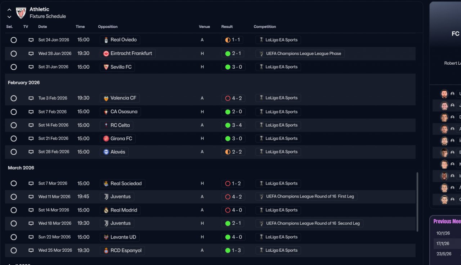
Task: Click the TV icon for Real Oviedo fixture
Action: click(x=31, y=40)
